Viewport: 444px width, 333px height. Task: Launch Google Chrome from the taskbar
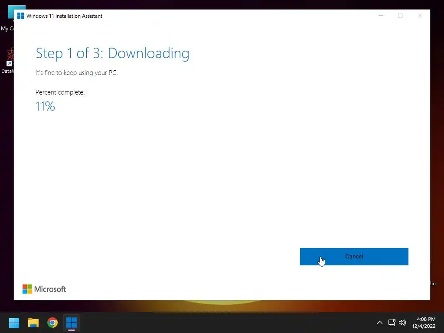click(x=52, y=323)
